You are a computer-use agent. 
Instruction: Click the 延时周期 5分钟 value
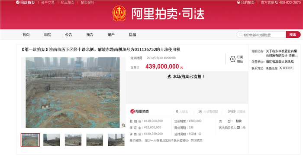(193, 134)
